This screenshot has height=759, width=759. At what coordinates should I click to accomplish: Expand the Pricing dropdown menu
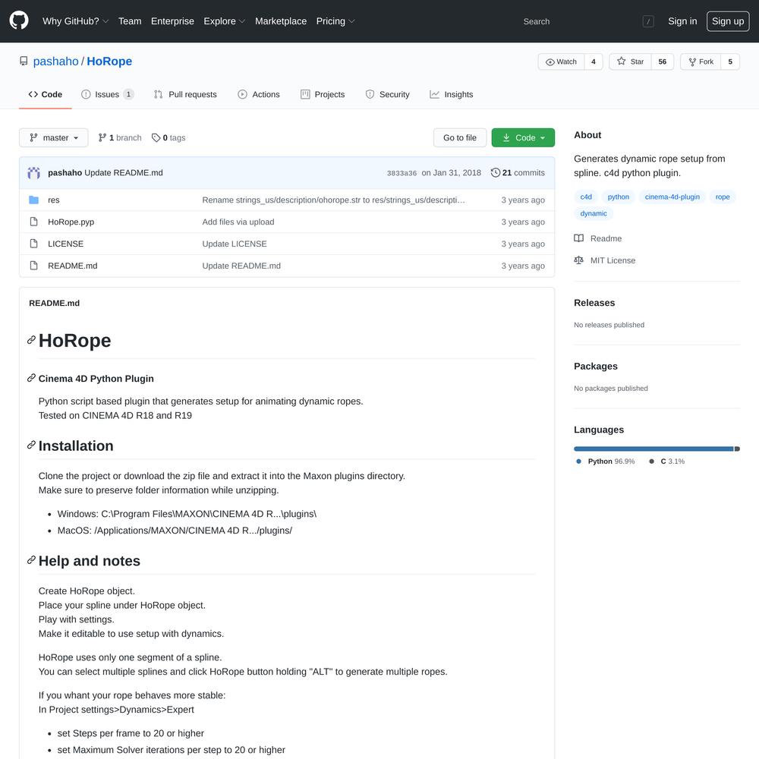click(335, 21)
